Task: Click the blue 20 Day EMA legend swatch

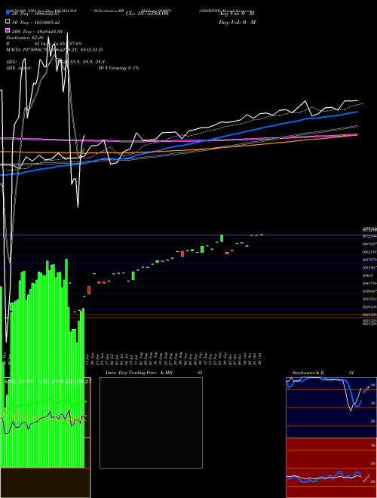Action: (x=8, y=13)
